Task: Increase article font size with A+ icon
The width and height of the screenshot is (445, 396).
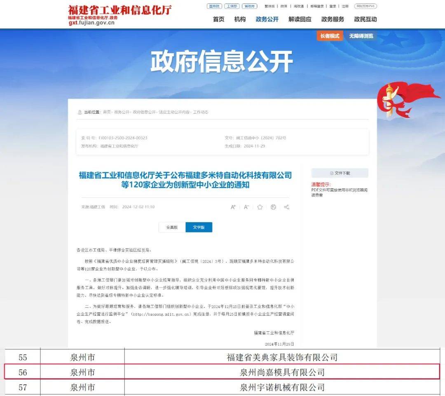Action: tap(233, 207)
